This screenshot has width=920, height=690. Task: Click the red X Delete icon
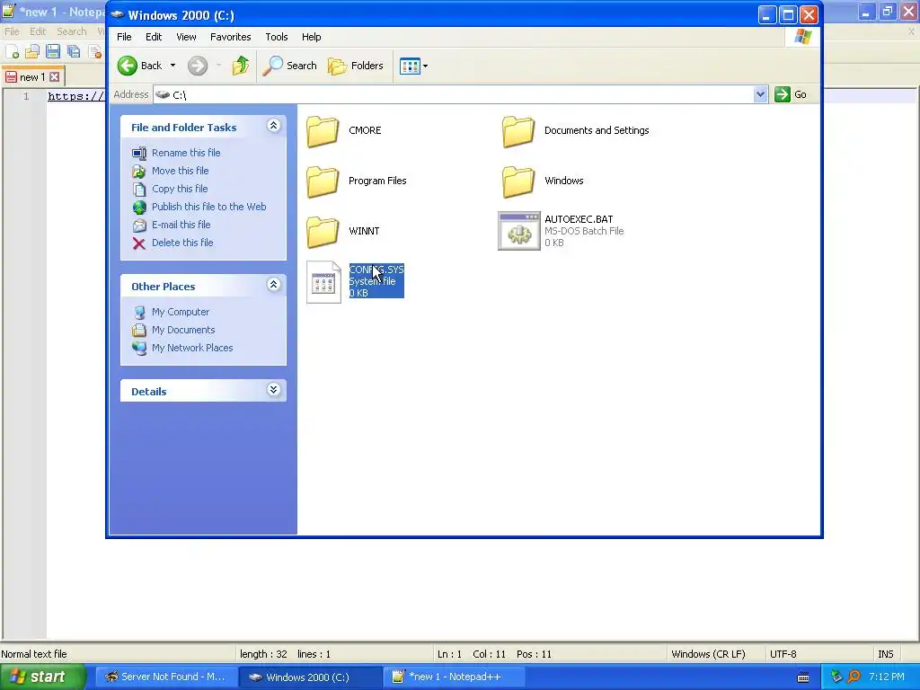(x=139, y=243)
